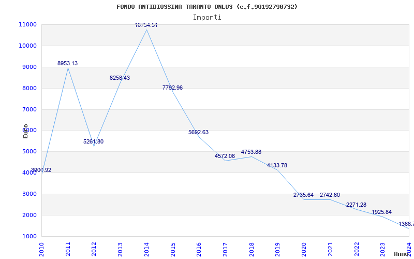Click the y-axis value 7000
This screenshot has width=414, height=259.
(29, 109)
